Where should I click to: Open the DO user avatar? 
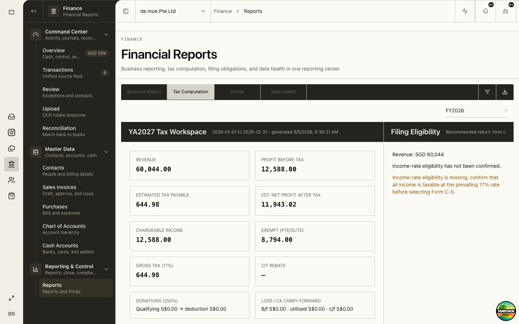click(x=12, y=314)
